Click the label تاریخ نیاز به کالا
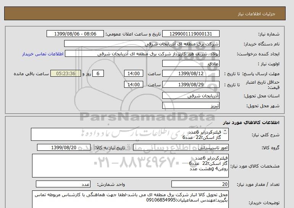 [110, 148]
